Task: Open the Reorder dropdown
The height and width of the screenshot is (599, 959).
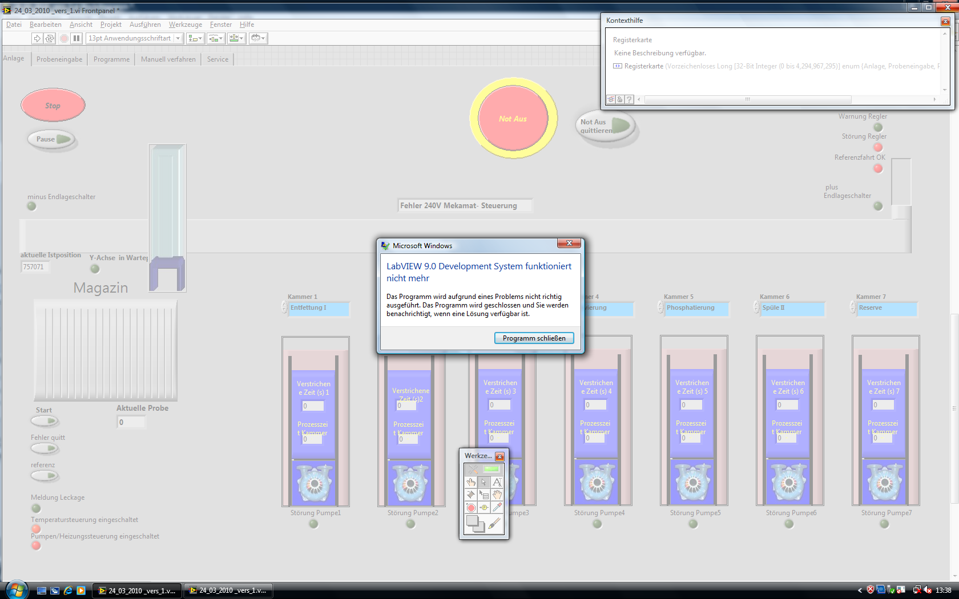Action: [257, 38]
